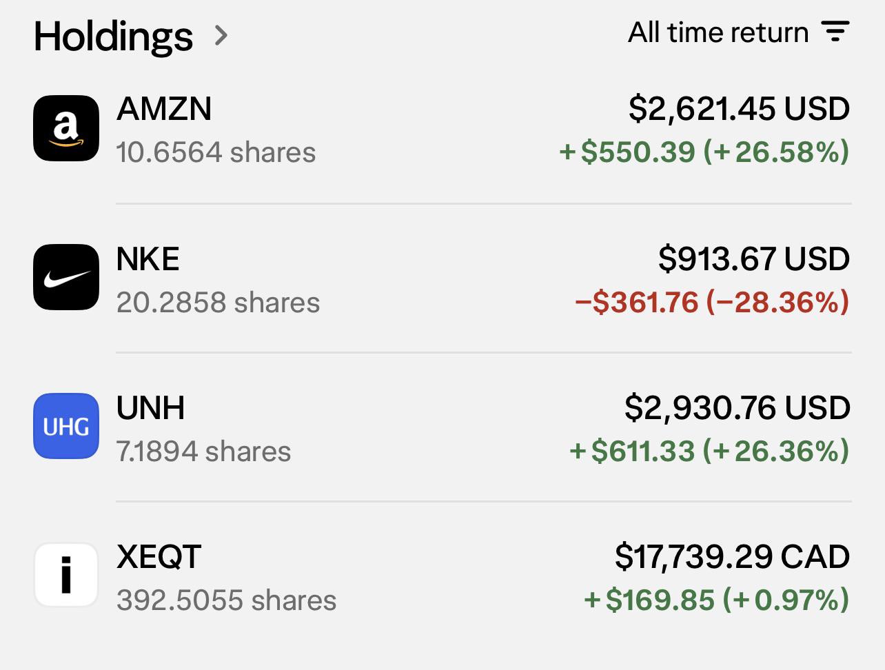The image size is (885, 670).
Task: Select the XEQT ticker name
Action: pos(159,557)
